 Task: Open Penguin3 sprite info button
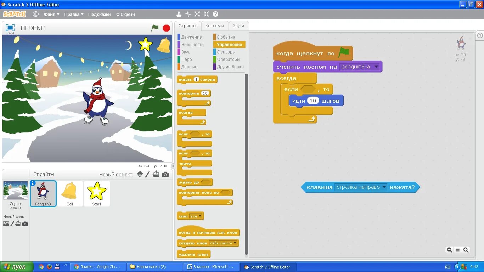(33, 183)
